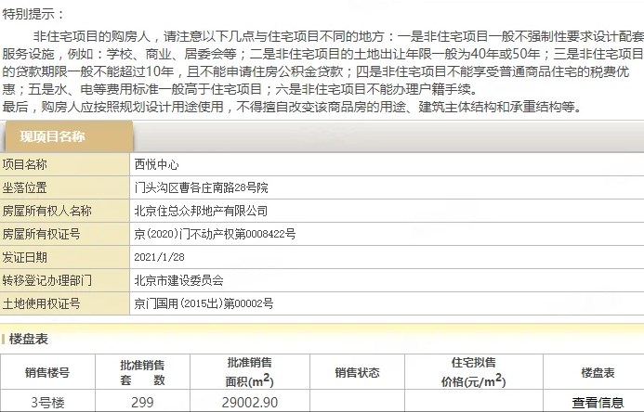Click the 3号楼 building cell
Viewport: 644px width, 412px height.
tap(47, 402)
